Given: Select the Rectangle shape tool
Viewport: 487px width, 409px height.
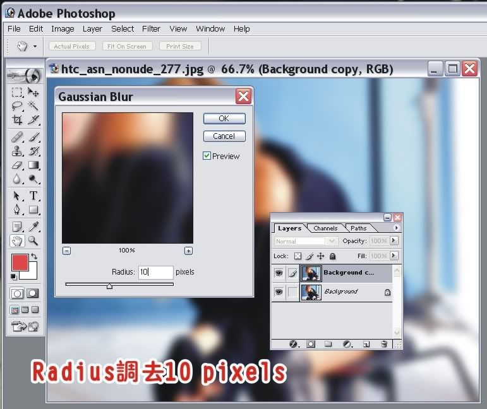Looking at the screenshot, I should 33,210.
